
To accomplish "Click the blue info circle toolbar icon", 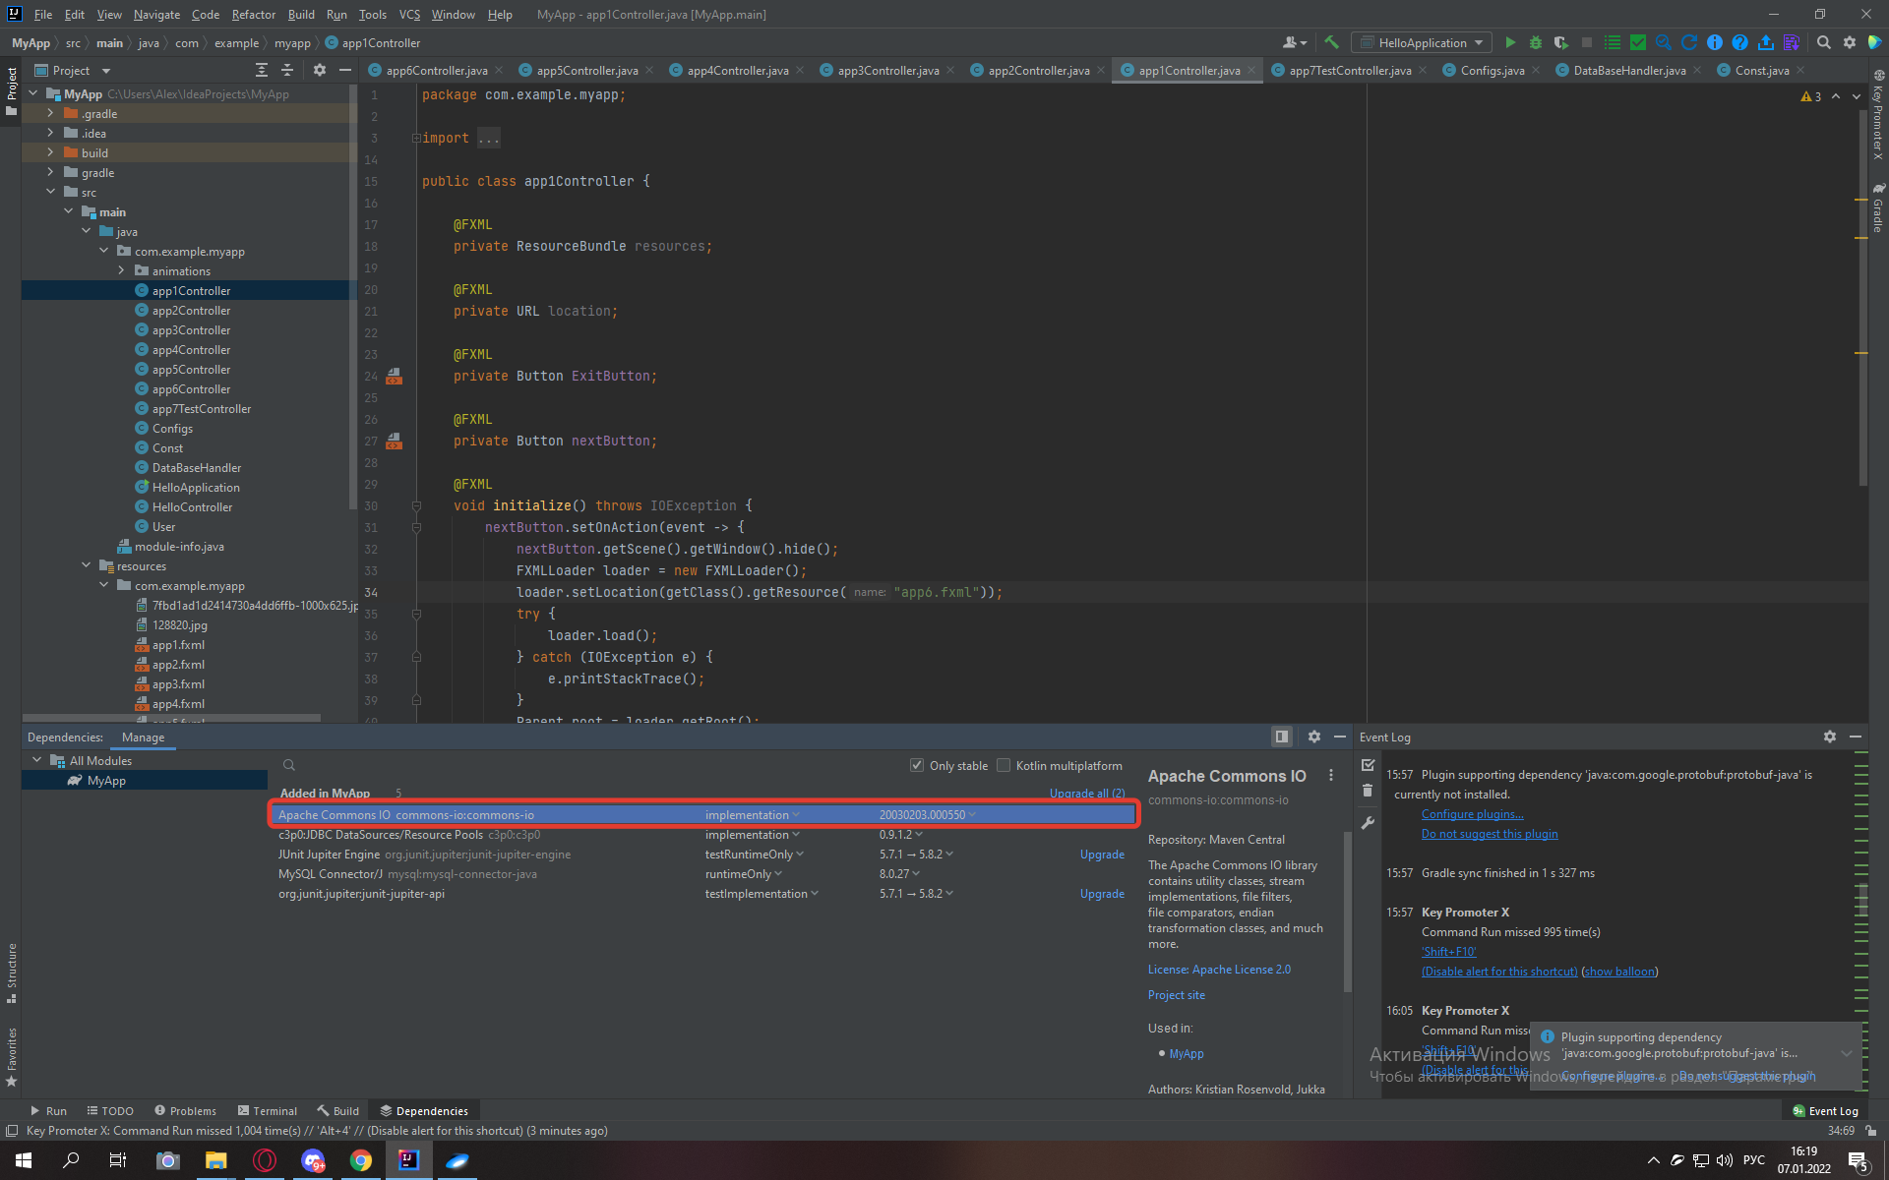I will 1715,42.
